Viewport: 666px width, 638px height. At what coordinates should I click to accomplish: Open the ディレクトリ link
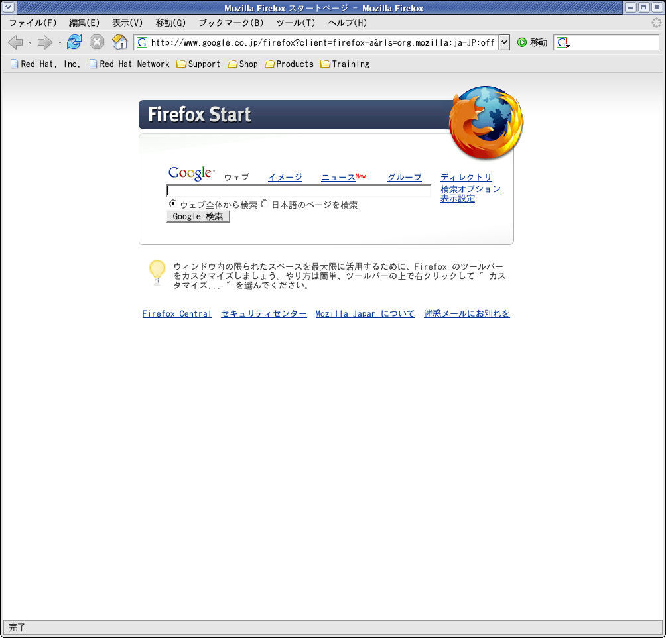click(466, 177)
